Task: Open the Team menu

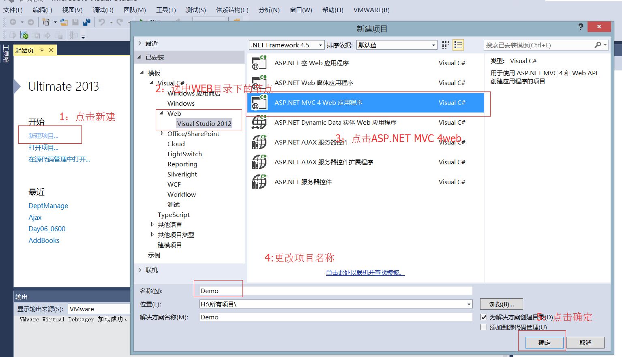Action: pos(135,10)
